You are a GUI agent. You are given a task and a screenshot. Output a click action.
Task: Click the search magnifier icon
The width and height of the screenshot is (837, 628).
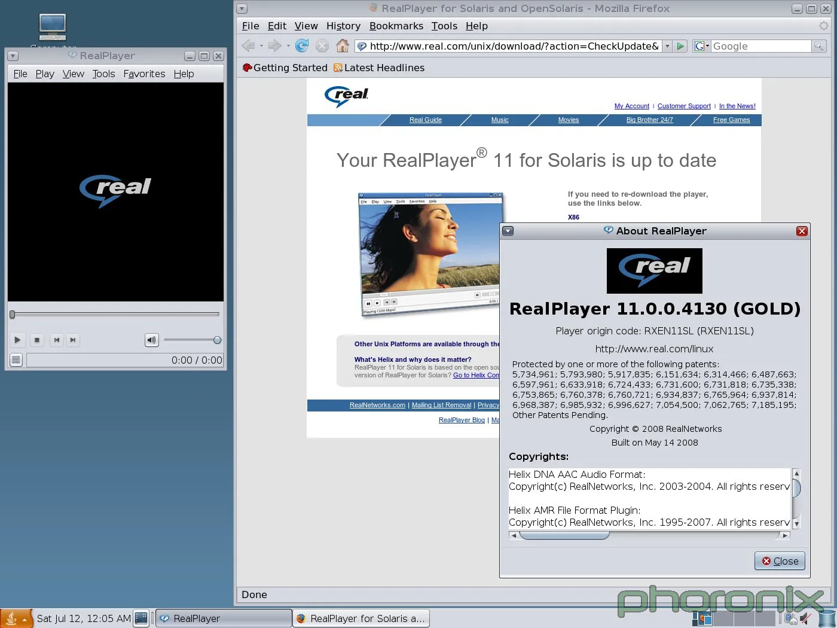(x=818, y=46)
